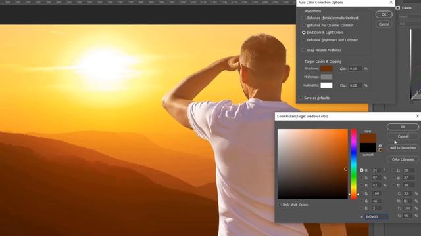Edit the Highlights Clip percentage field
421x236 pixels.
[x=355, y=85]
